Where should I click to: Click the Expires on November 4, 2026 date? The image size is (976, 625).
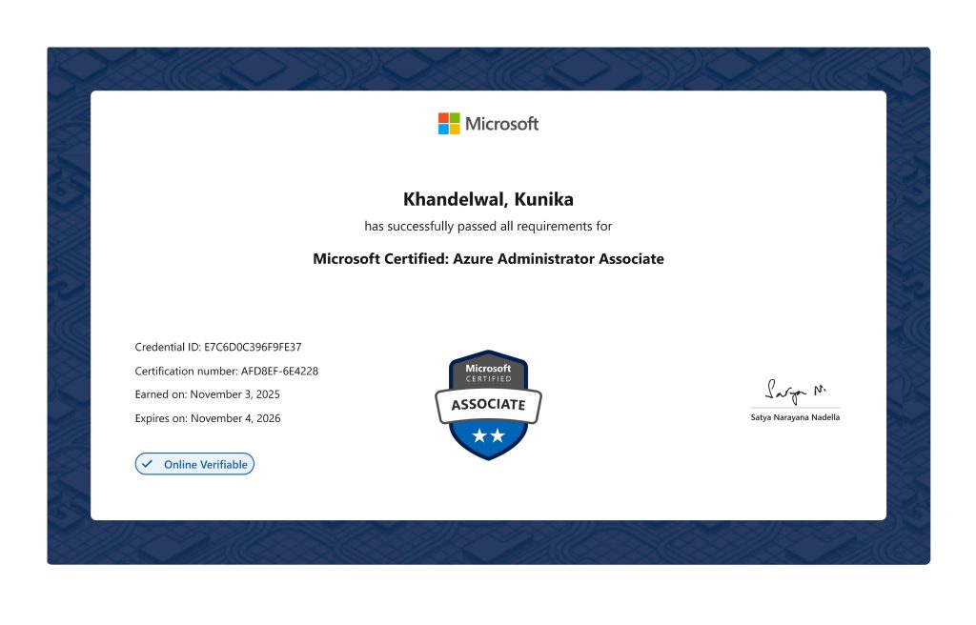pyautogui.click(x=208, y=418)
